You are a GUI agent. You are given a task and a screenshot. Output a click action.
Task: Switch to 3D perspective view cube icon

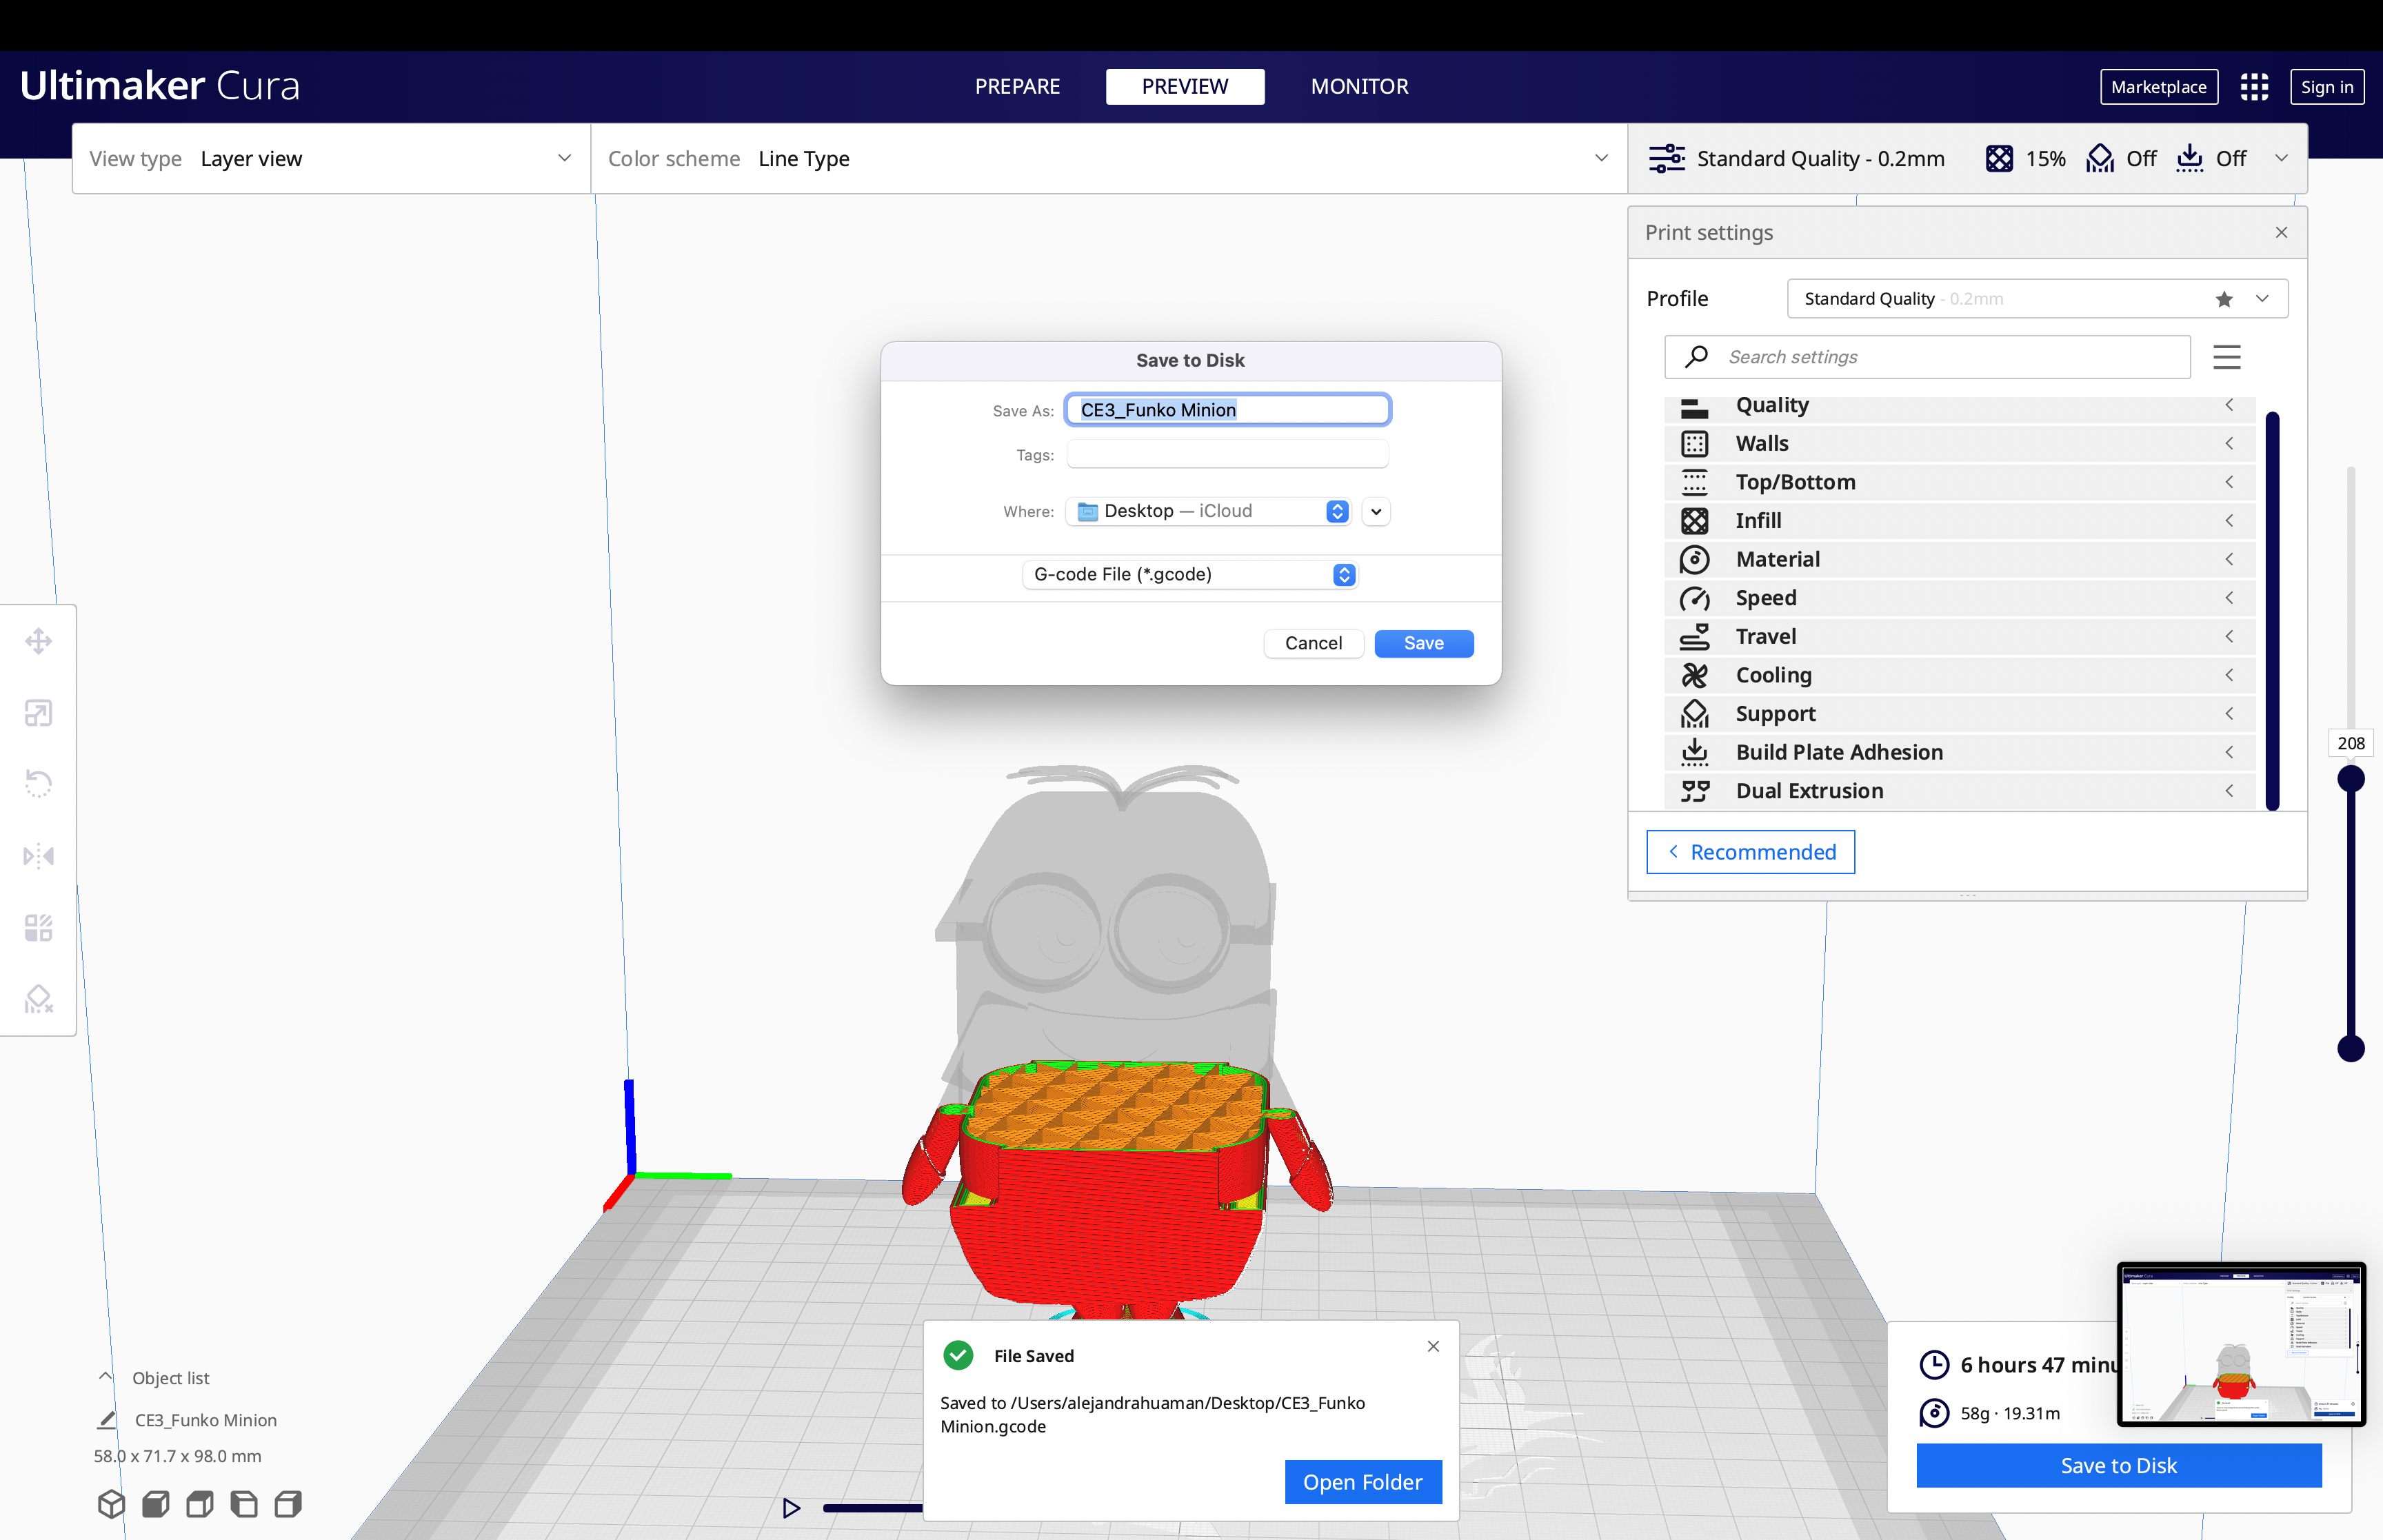click(111, 1504)
